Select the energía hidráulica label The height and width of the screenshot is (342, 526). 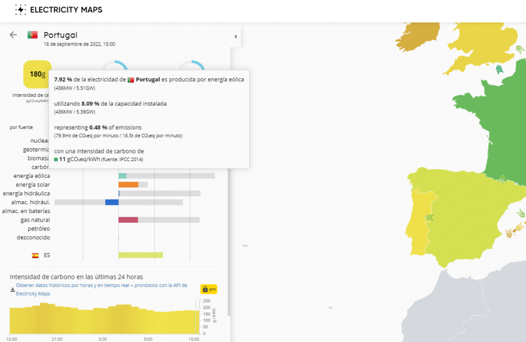click(x=26, y=193)
